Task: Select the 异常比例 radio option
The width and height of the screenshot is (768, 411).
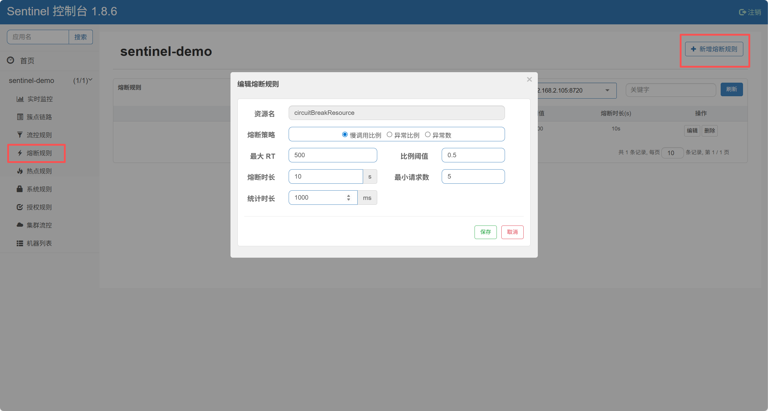Action: [389, 135]
